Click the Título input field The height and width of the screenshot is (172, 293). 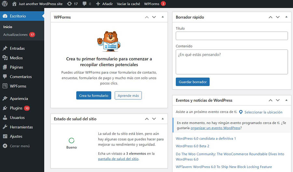(x=231, y=36)
